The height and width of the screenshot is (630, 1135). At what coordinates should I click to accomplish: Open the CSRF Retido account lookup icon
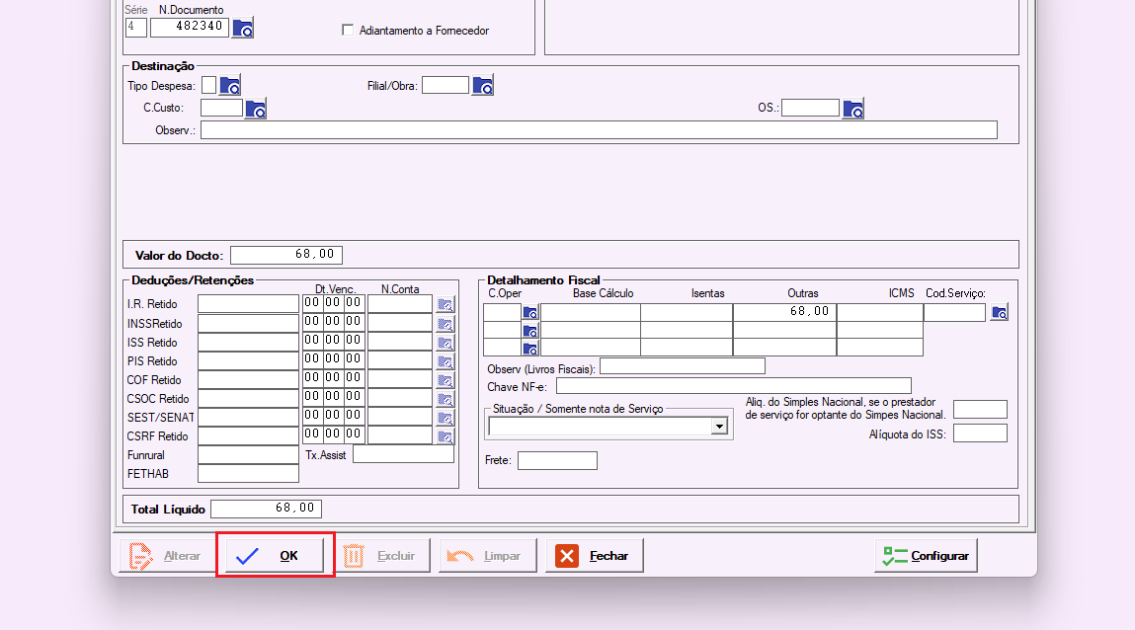(x=446, y=436)
